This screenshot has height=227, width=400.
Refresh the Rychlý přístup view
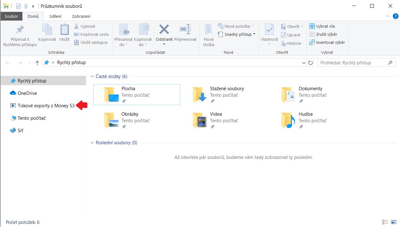tap(310, 63)
